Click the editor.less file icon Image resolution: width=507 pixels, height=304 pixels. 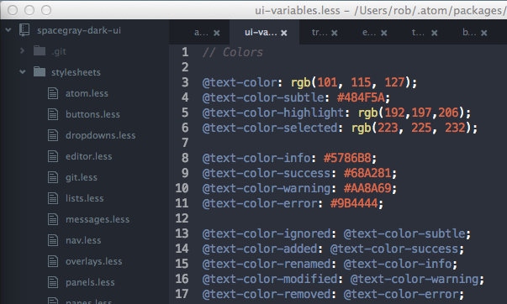[x=53, y=156]
